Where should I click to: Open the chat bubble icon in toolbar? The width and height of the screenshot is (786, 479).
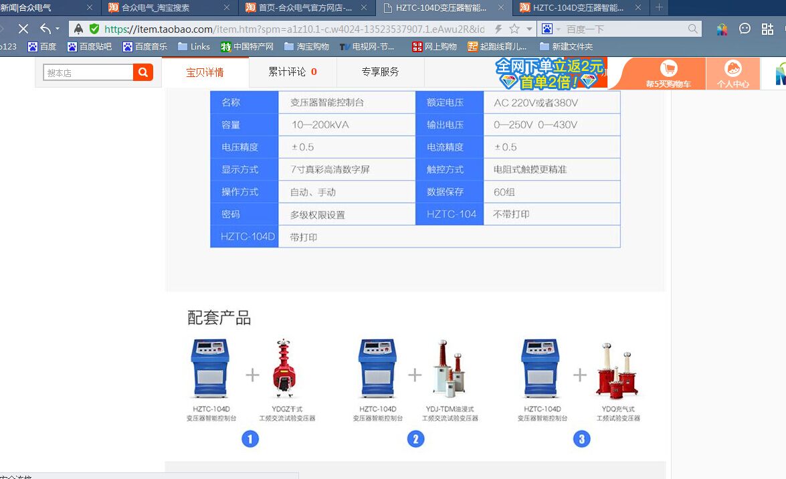click(745, 29)
